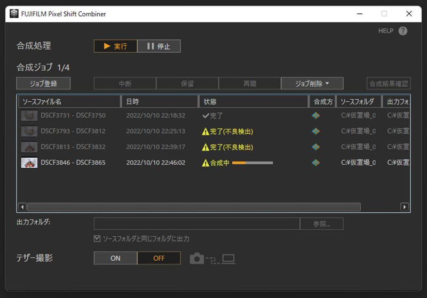Viewport: 427px width, 298px height.
Task: Click the FUJIFILM Pixel Shift Combiner app icon
Action: click(x=14, y=14)
